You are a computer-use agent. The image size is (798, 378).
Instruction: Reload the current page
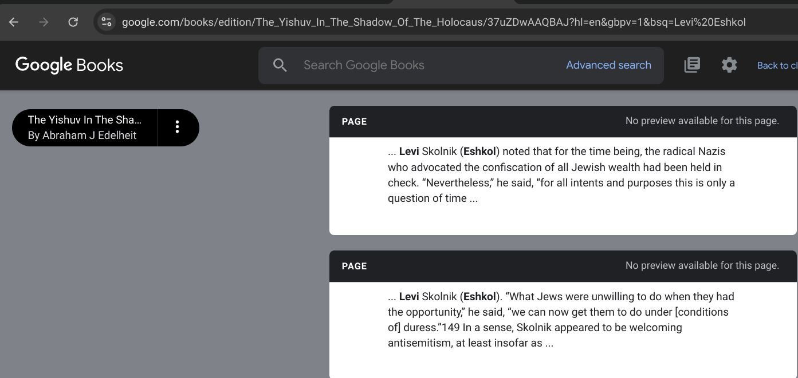pyautogui.click(x=73, y=22)
